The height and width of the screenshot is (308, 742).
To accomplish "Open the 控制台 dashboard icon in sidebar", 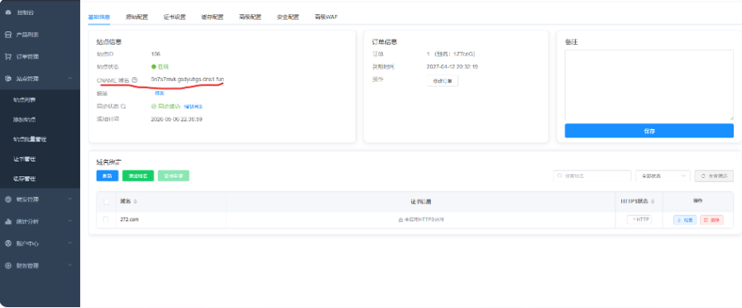I will tap(8, 12).
